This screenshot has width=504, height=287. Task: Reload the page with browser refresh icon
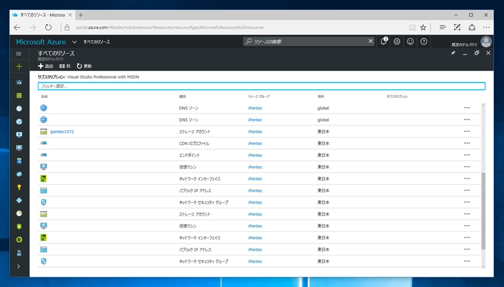coord(48,27)
